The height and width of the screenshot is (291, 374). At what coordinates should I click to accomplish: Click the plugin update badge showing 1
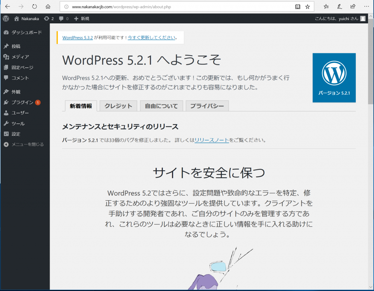tap(38, 103)
